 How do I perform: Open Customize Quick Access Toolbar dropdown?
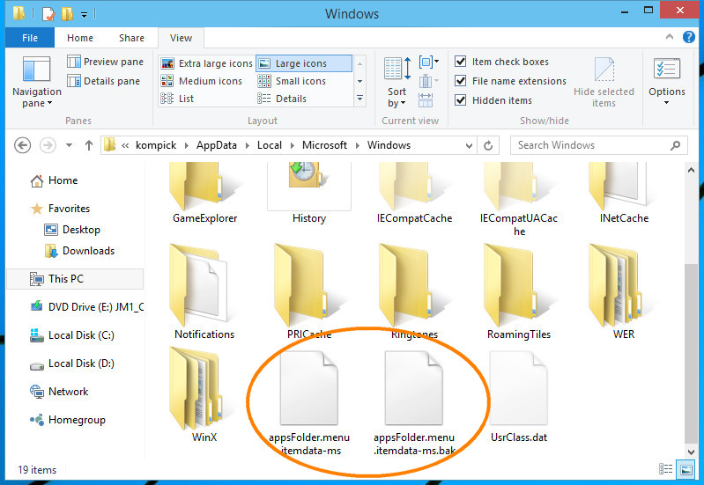[x=84, y=14]
